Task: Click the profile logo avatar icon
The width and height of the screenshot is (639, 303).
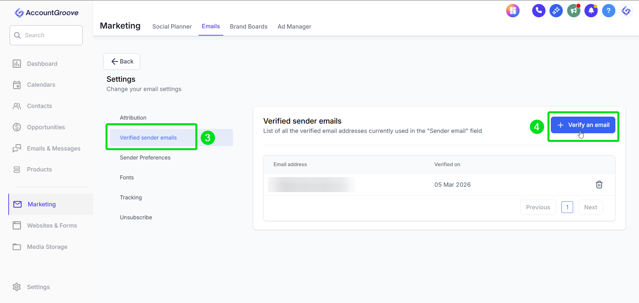Action: coord(626,11)
